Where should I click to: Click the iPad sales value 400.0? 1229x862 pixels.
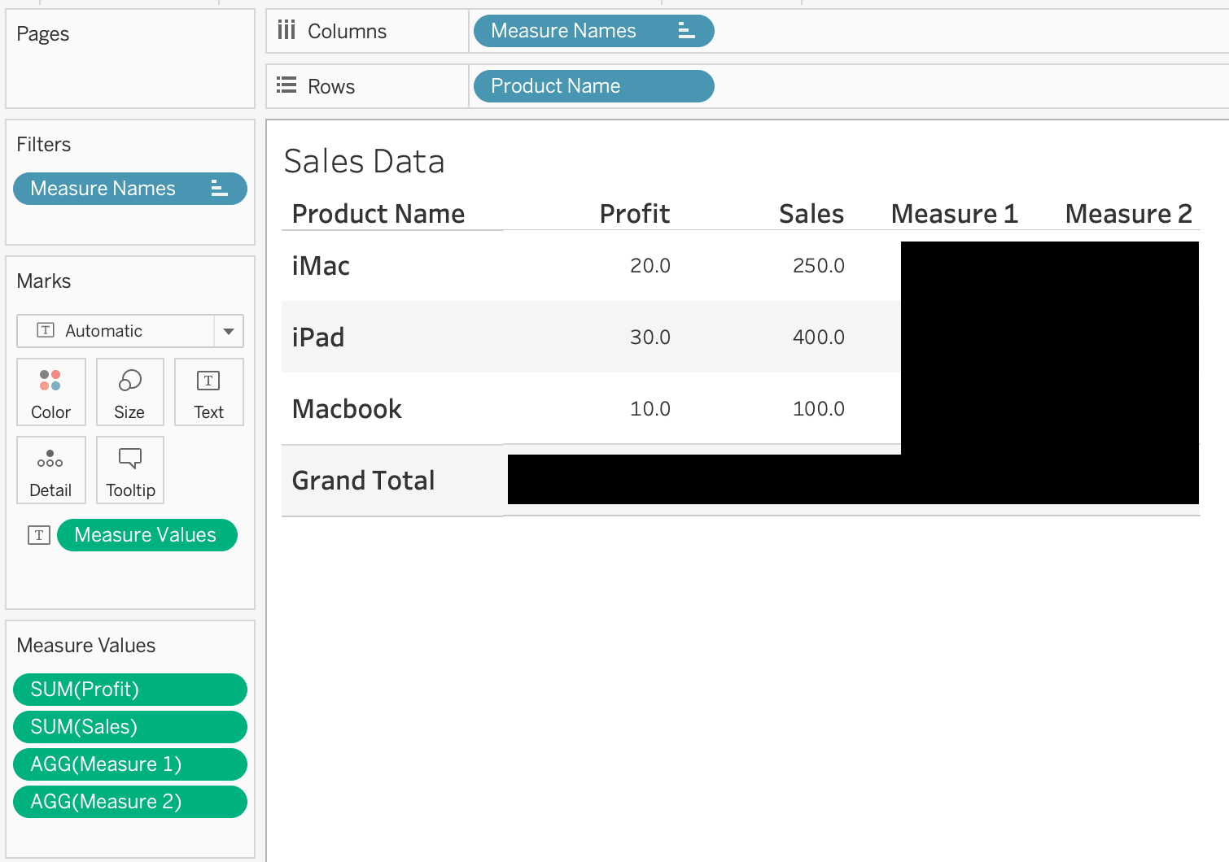[x=819, y=337]
